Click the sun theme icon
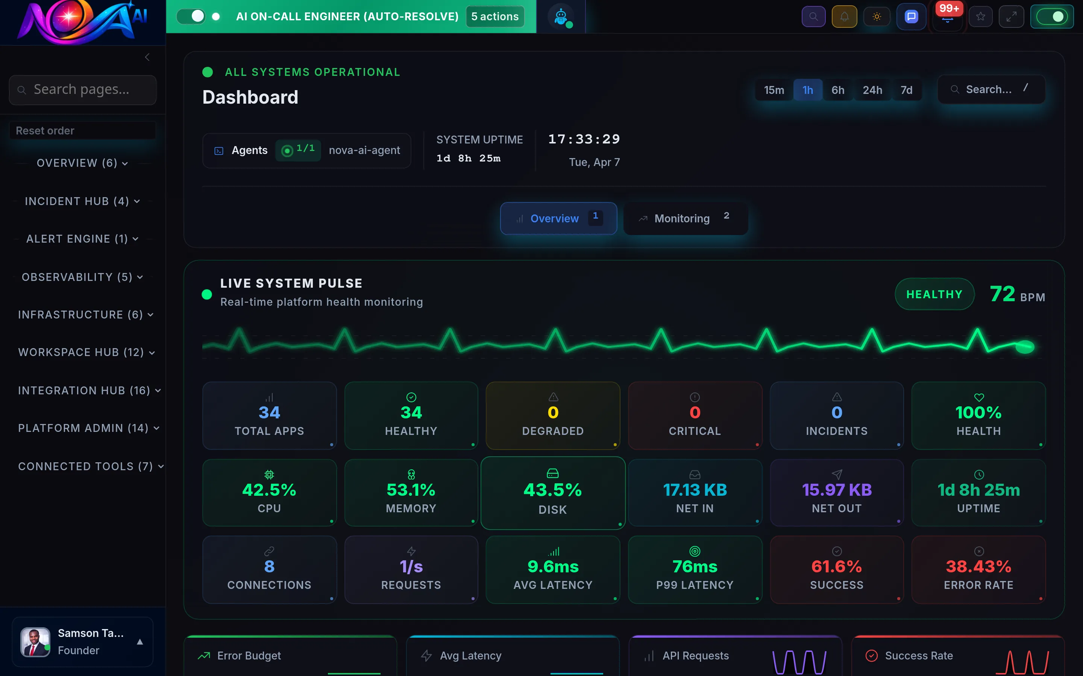Image resolution: width=1083 pixels, height=676 pixels. pyautogui.click(x=877, y=17)
